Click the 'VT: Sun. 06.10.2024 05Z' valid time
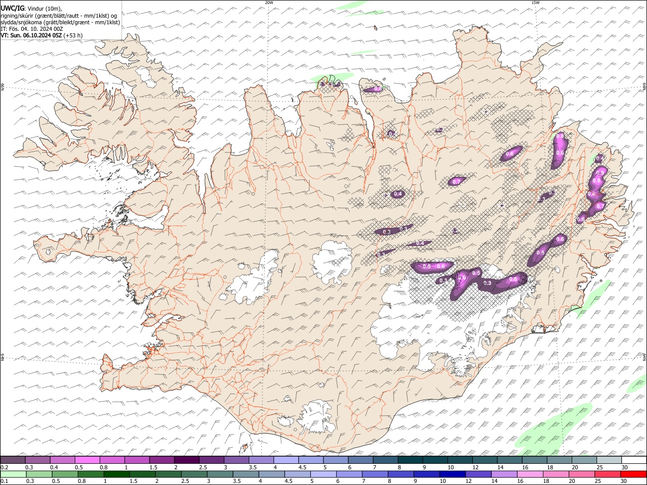This screenshot has height=485, width=647. 32,35
